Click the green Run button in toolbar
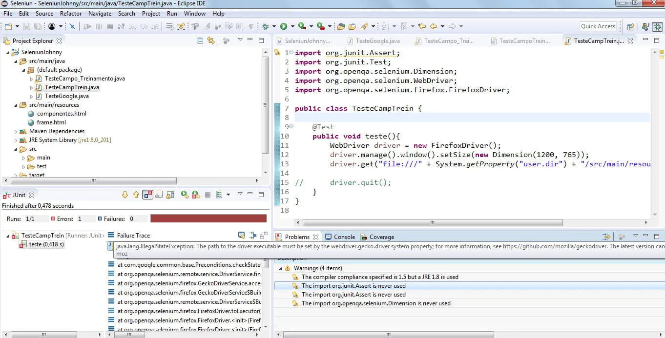 [x=283, y=26]
